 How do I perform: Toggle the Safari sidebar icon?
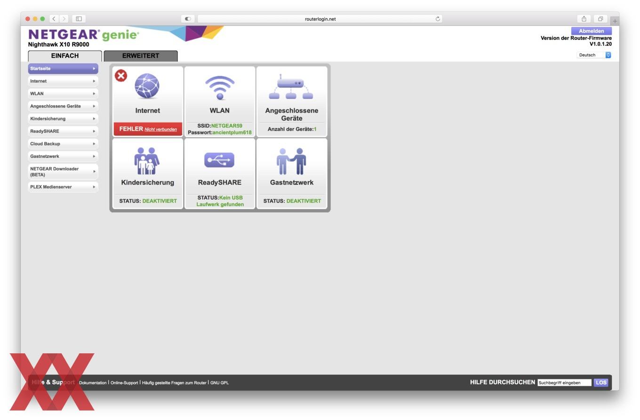(79, 19)
